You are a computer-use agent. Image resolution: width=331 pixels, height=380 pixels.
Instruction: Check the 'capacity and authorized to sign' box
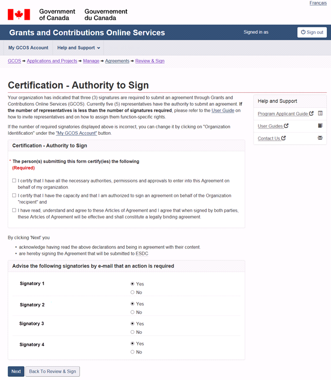(14, 196)
